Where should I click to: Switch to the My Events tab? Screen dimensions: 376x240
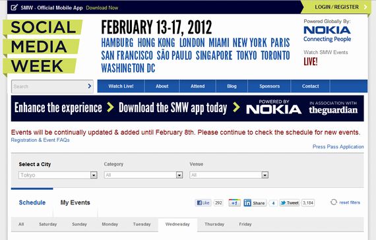point(75,202)
